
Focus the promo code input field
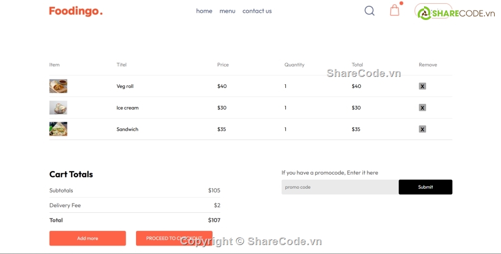tap(340, 187)
